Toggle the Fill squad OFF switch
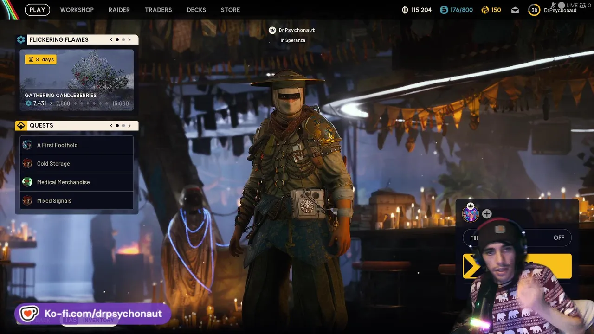Screen dimensions: 594x334 [x=517, y=238]
